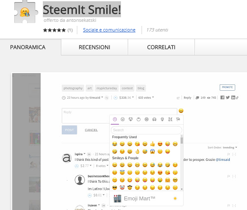Screen dimensions: 247x210
Task: Click the emoji picker scrollbar thumb
Action: [181, 140]
